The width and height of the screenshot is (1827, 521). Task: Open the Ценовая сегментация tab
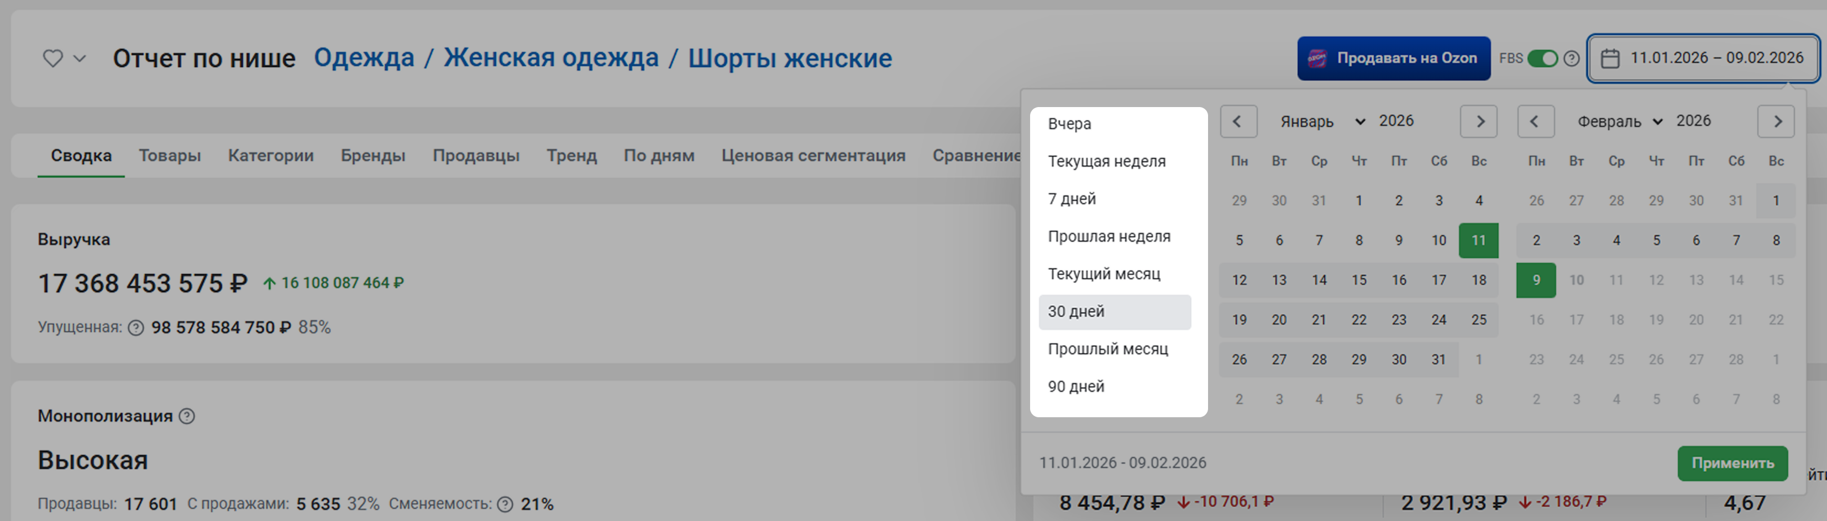point(813,156)
